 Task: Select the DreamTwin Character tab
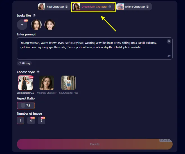93,7
